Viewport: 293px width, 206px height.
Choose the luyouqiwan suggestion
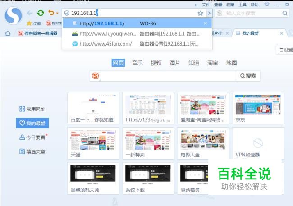click(x=137, y=34)
